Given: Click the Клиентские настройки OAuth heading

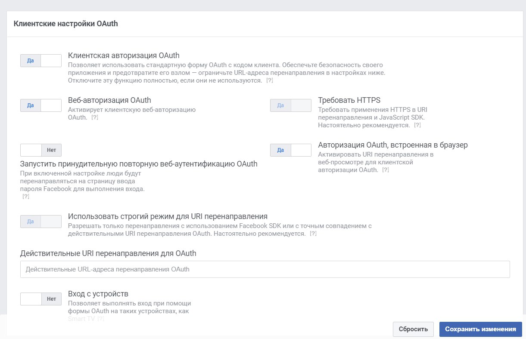Looking at the screenshot, I should click(x=65, y=24).
